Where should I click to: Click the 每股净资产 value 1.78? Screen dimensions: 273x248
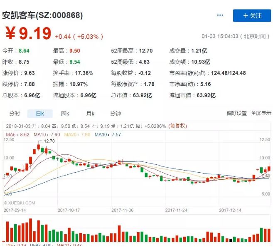tap(149, 84)
